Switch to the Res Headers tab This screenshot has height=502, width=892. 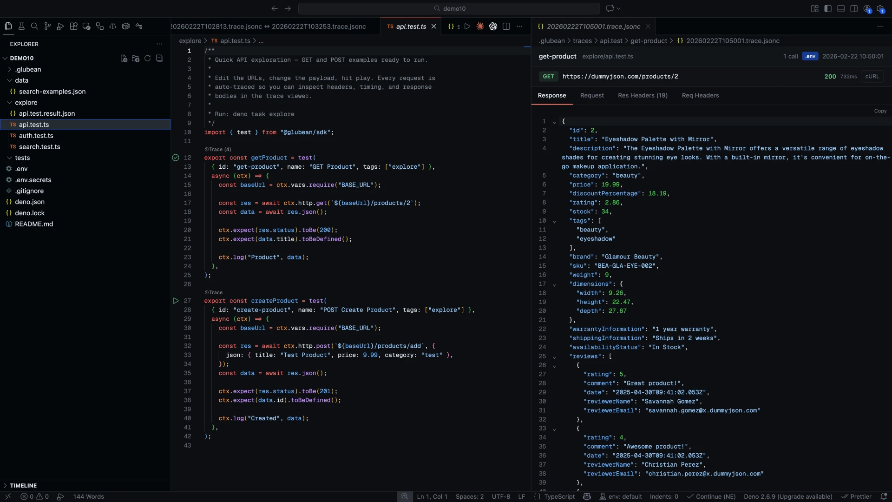643,96
